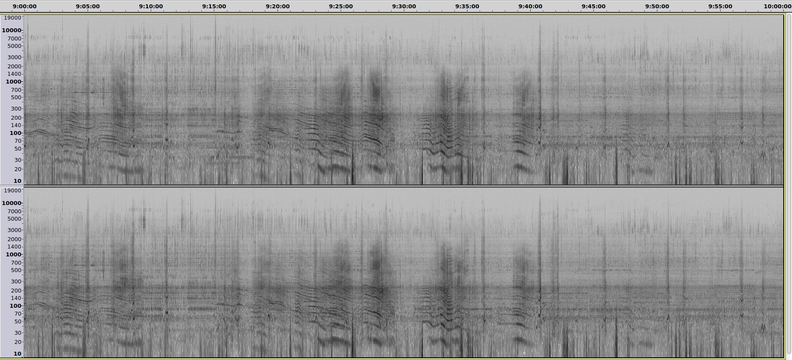
Task: Click the 10:00:00 mark at the timeline end
Action: click(778, 7)
